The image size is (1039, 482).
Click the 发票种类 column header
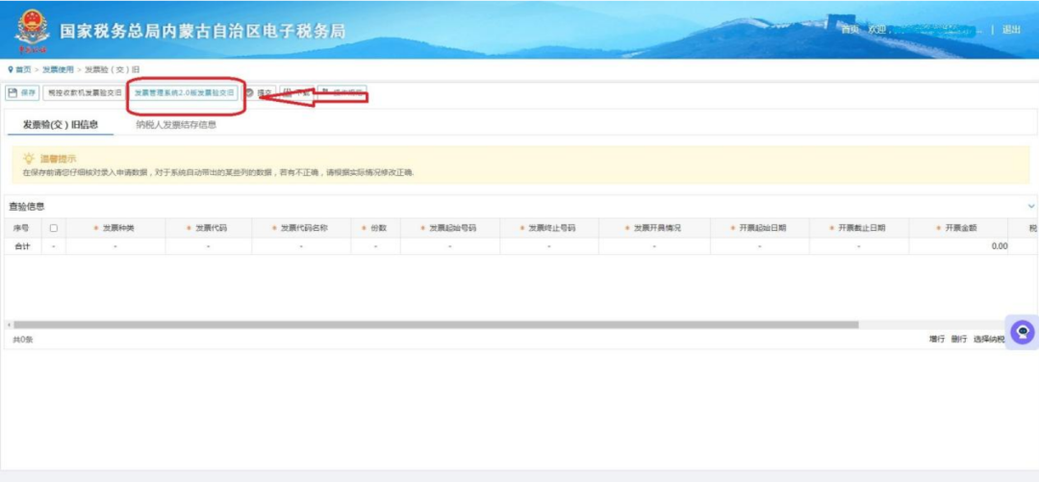coord(115,228)
